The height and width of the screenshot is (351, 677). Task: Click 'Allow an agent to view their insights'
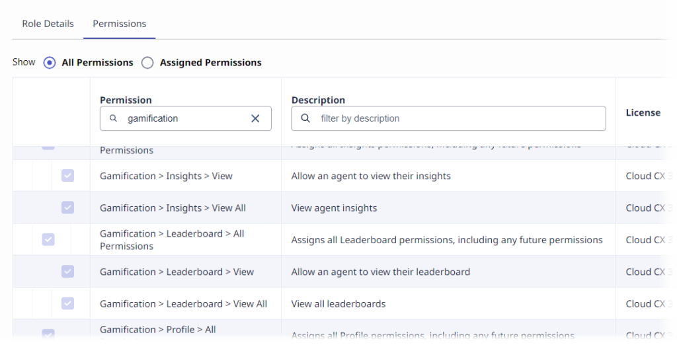pyautogui.click(x=371, y=176)
